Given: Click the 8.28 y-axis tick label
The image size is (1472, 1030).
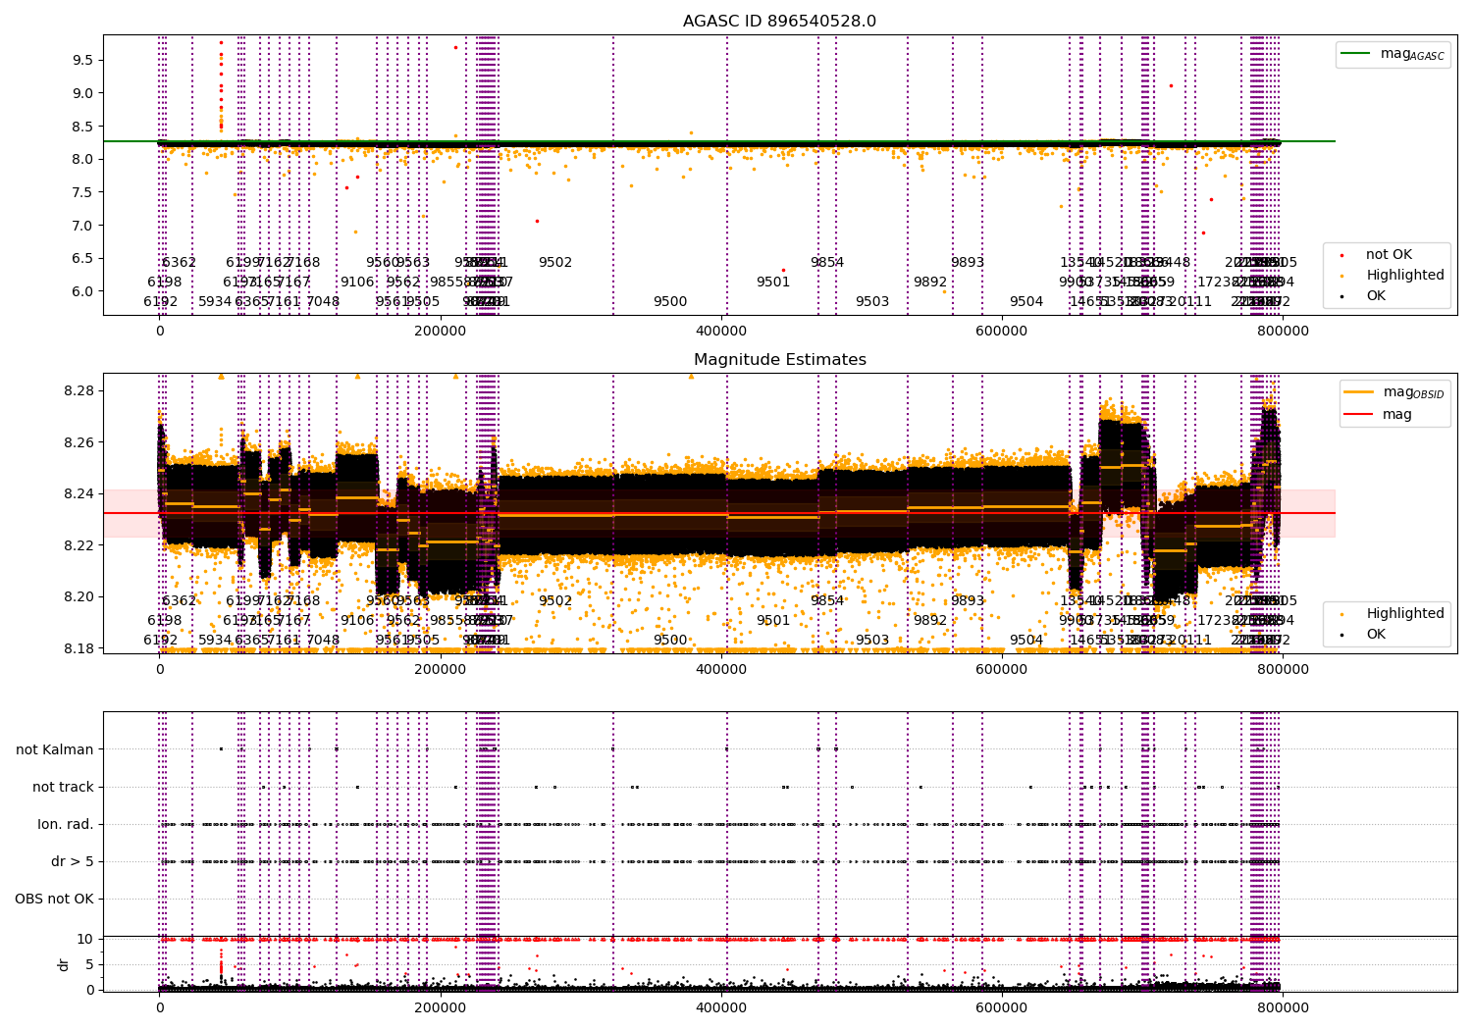Looking at the screenshot, I should click(x=79, y=390).
